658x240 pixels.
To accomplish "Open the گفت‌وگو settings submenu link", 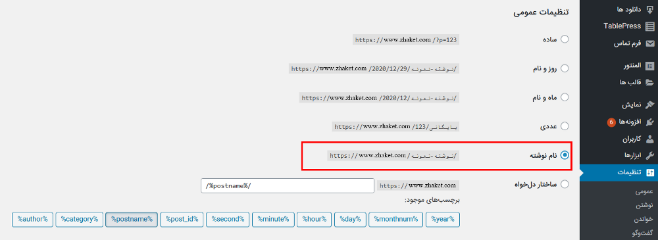I will coord(642,233).
